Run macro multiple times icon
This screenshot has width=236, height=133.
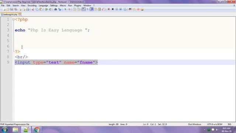click(121, 9)
